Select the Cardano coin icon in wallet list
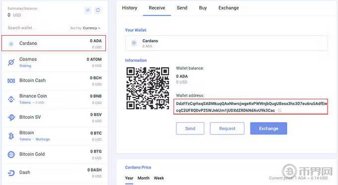This screenshot has width=338, height=185. pos(11,44)
